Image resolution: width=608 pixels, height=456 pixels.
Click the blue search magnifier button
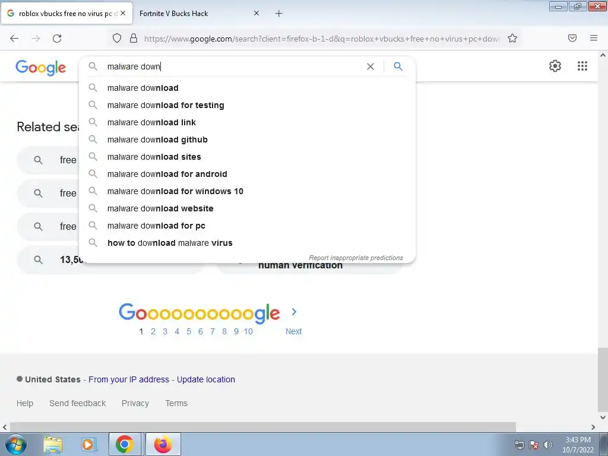[x=398, y=66]
